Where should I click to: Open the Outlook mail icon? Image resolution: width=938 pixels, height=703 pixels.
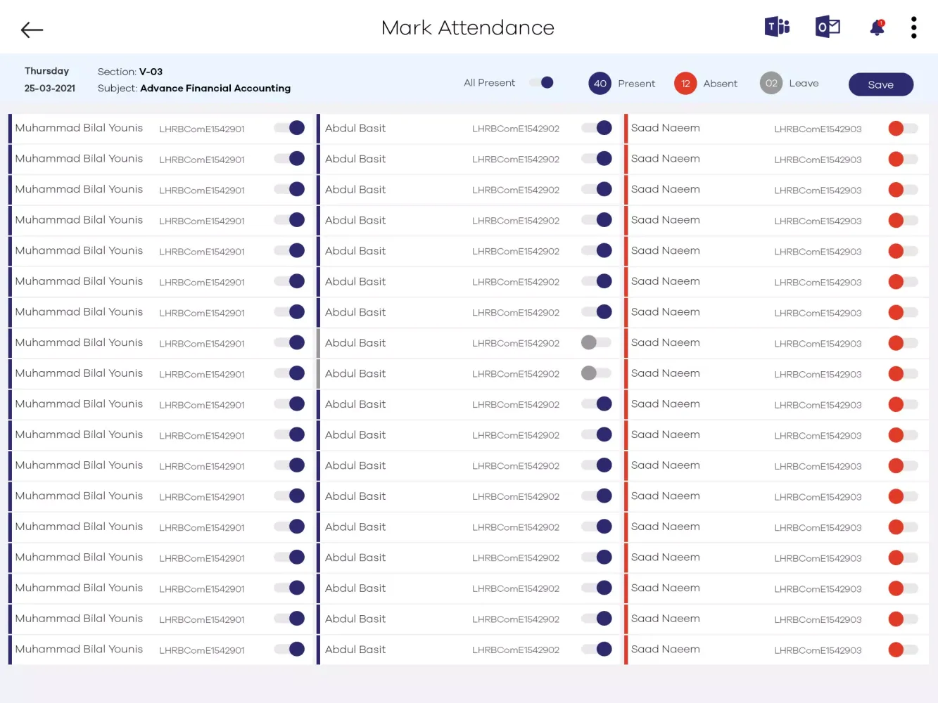[x=828, y=27]
